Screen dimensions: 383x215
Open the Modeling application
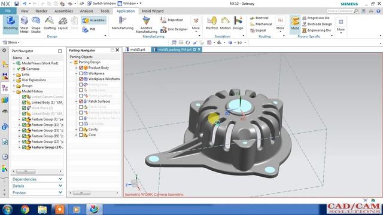pos(11,24)
